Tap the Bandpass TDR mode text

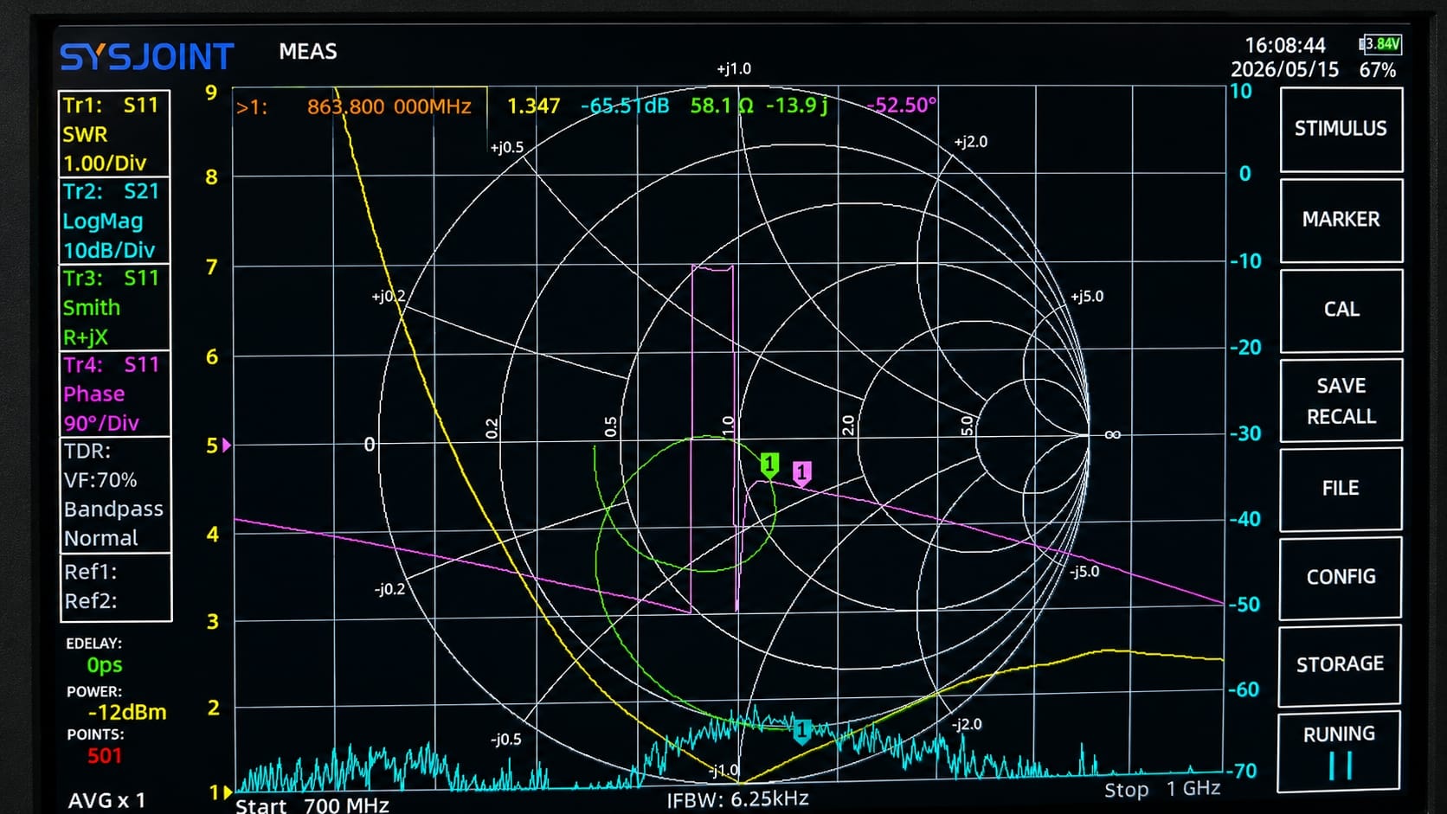[113, 509]
